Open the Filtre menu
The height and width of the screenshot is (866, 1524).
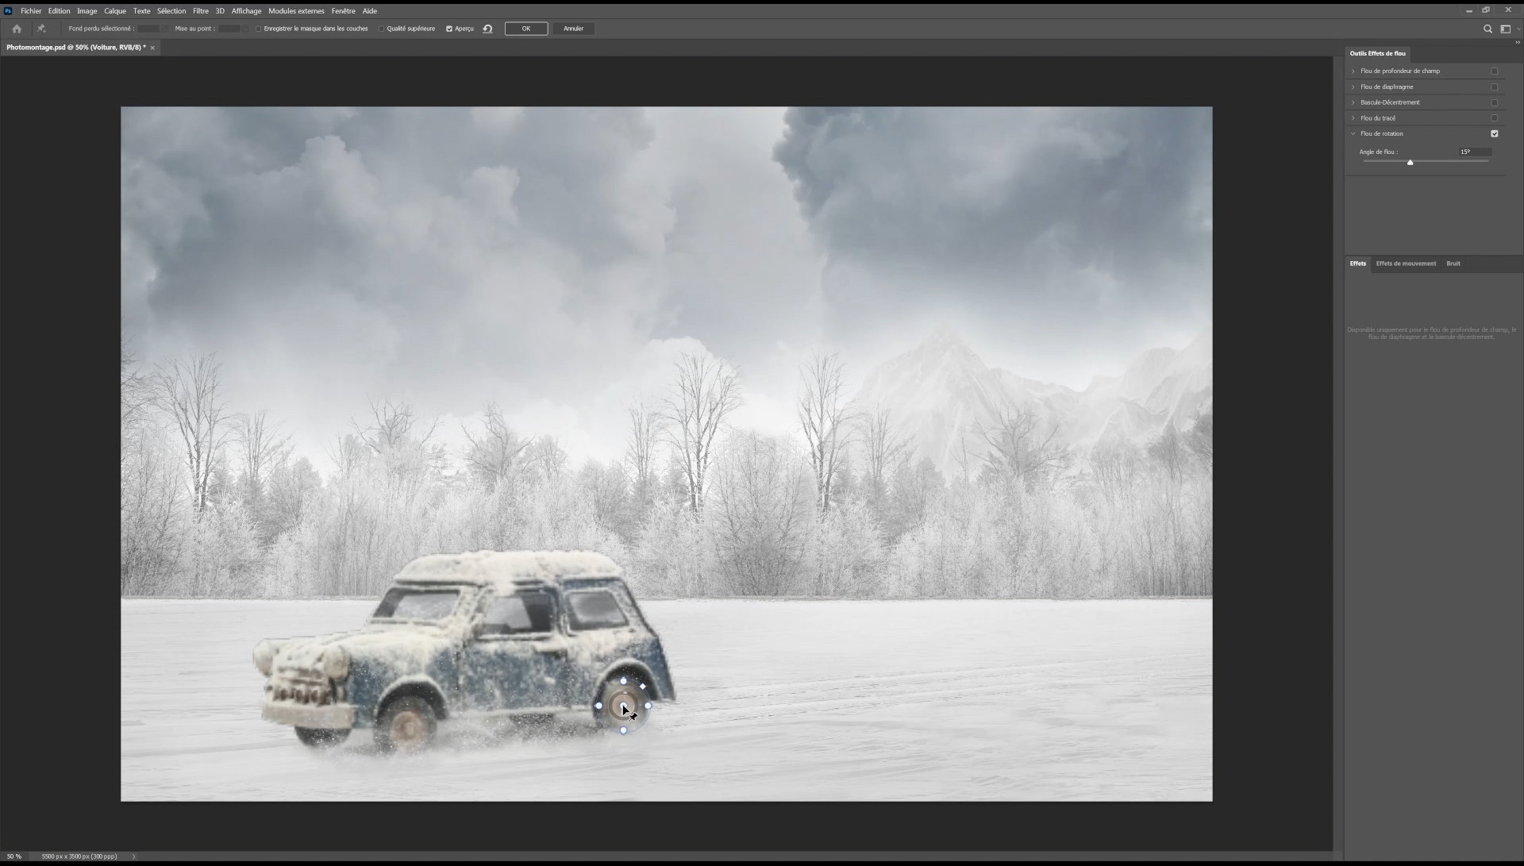(201, 11)
